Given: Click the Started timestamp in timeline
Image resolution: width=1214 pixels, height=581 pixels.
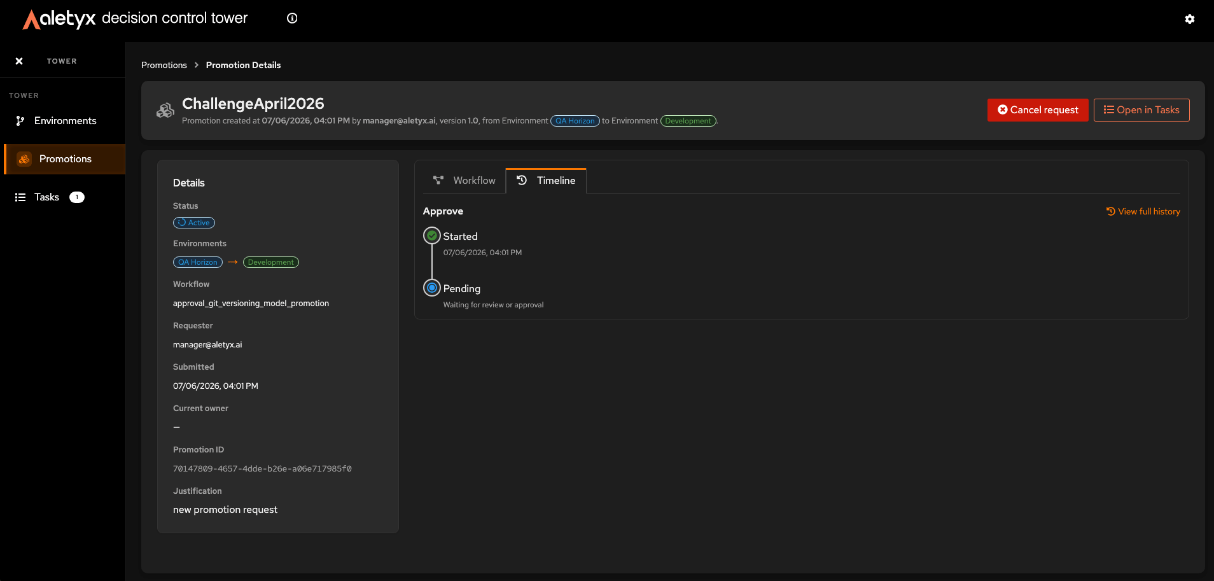Looking at the screenshot, I should click(x=482, y=253).
